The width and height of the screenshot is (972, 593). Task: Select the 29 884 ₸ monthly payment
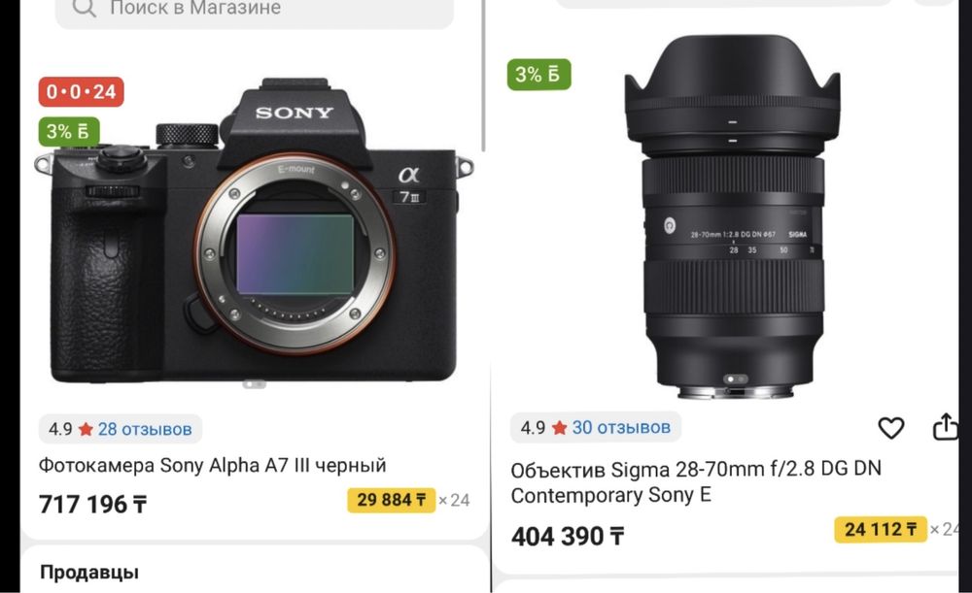click(x=392, y=500)
